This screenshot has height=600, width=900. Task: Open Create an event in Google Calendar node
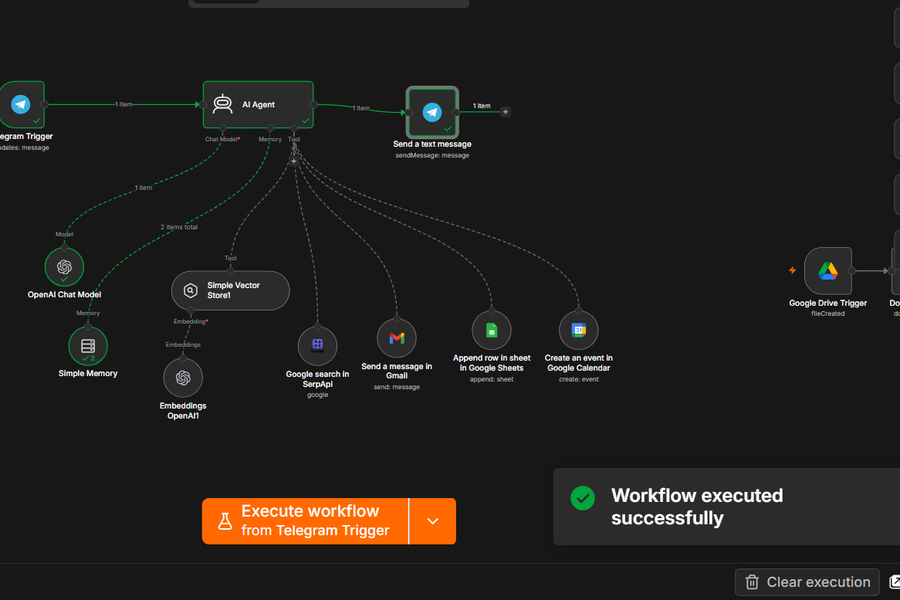tap(579, 331)
